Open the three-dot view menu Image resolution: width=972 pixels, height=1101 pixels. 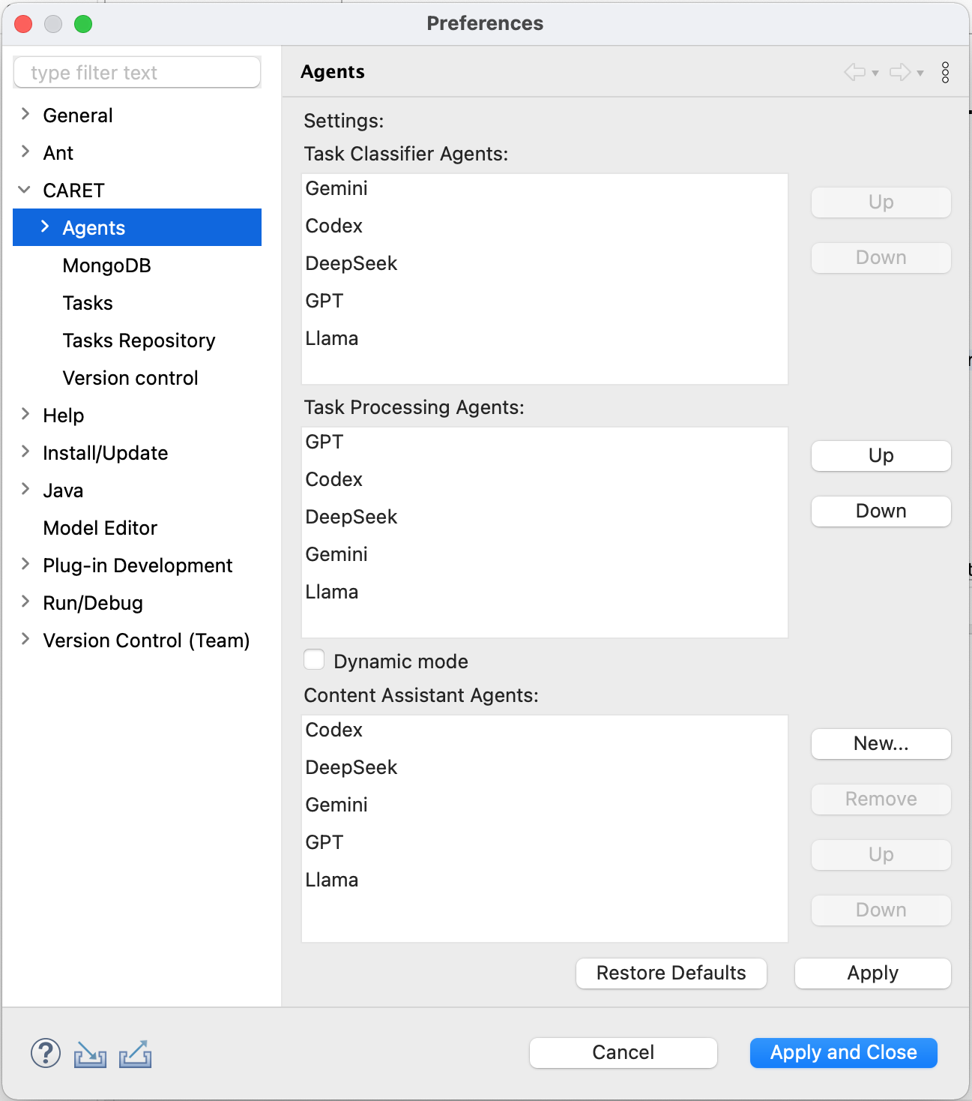pos(946,72)
